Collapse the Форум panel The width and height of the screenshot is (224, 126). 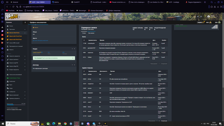pyautogui.click(x=72, y=49)
